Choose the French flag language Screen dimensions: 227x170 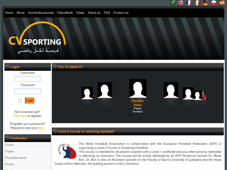pyautogui.click(x=189, y=3)
